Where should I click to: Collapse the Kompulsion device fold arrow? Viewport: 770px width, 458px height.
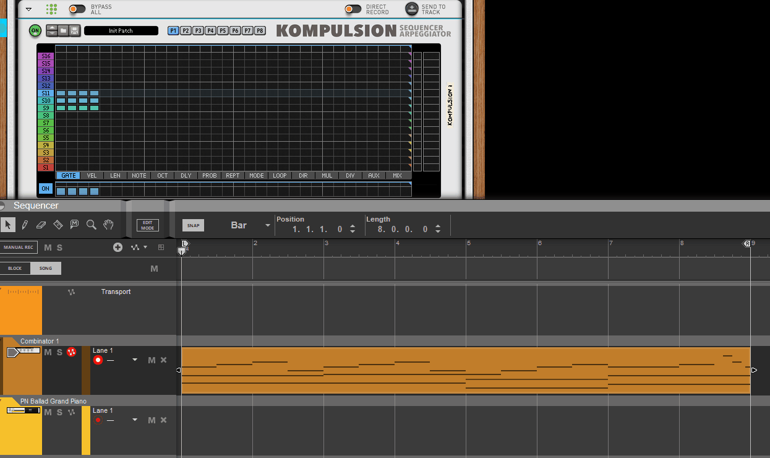28,9
